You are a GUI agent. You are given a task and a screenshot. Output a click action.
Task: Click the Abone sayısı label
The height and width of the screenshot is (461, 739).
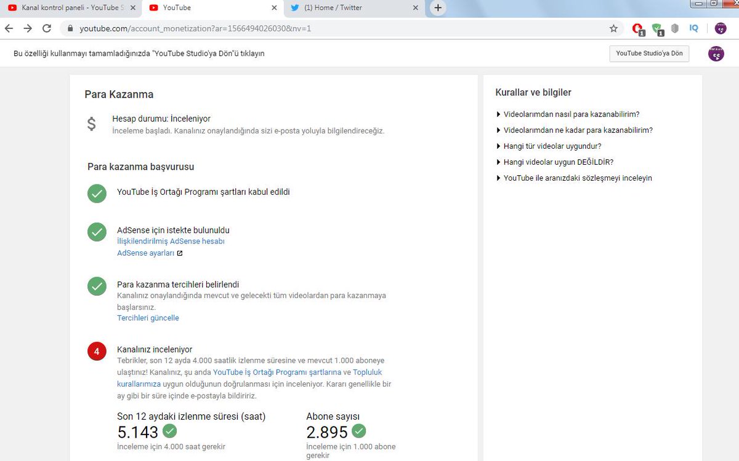coord(333,417)
